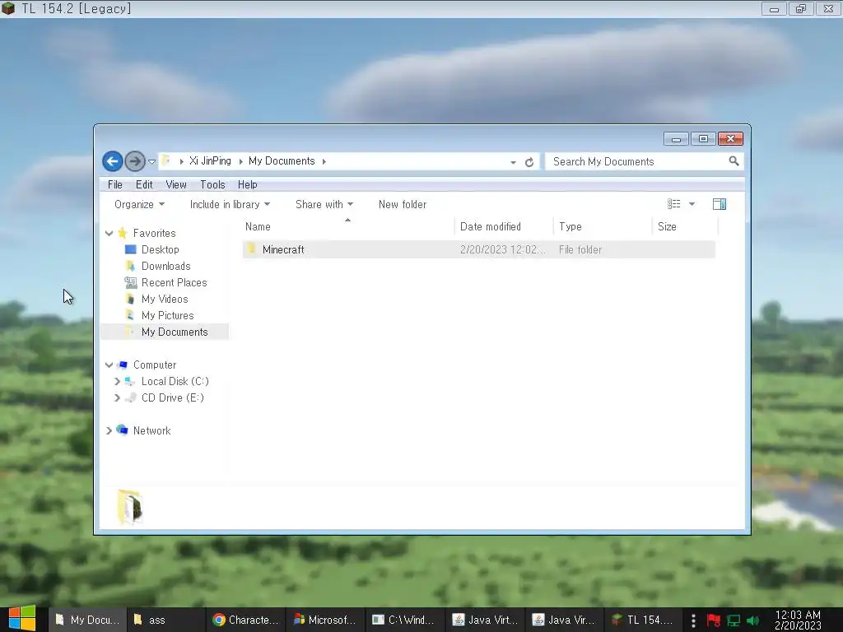
Task: Open the View menu
Action: point(176,184)
